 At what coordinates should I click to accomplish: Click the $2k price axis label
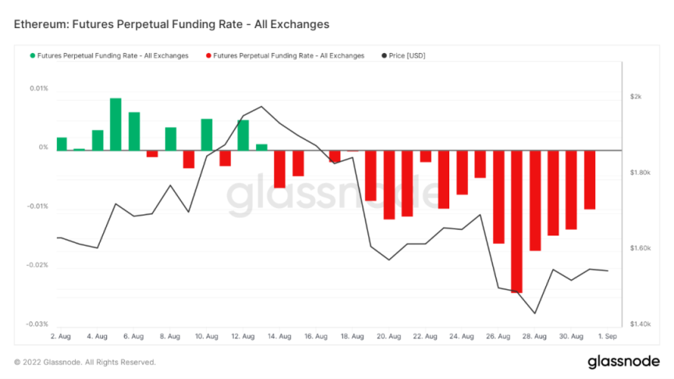coord(636,97)
